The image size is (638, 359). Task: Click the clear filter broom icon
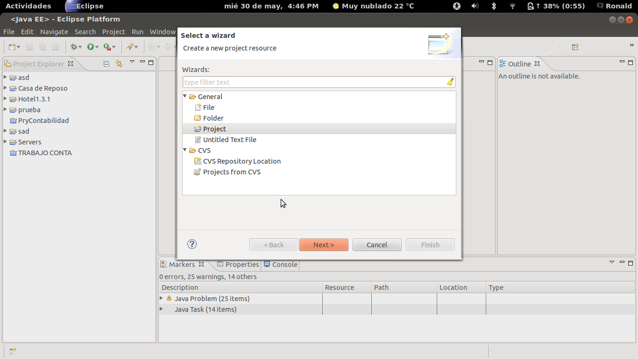[x=450, y=82]
